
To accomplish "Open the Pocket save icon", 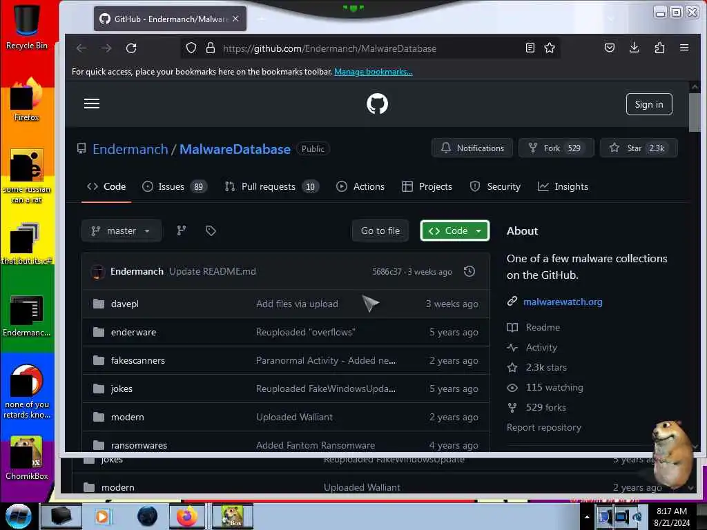I will (x=610, y=48).
